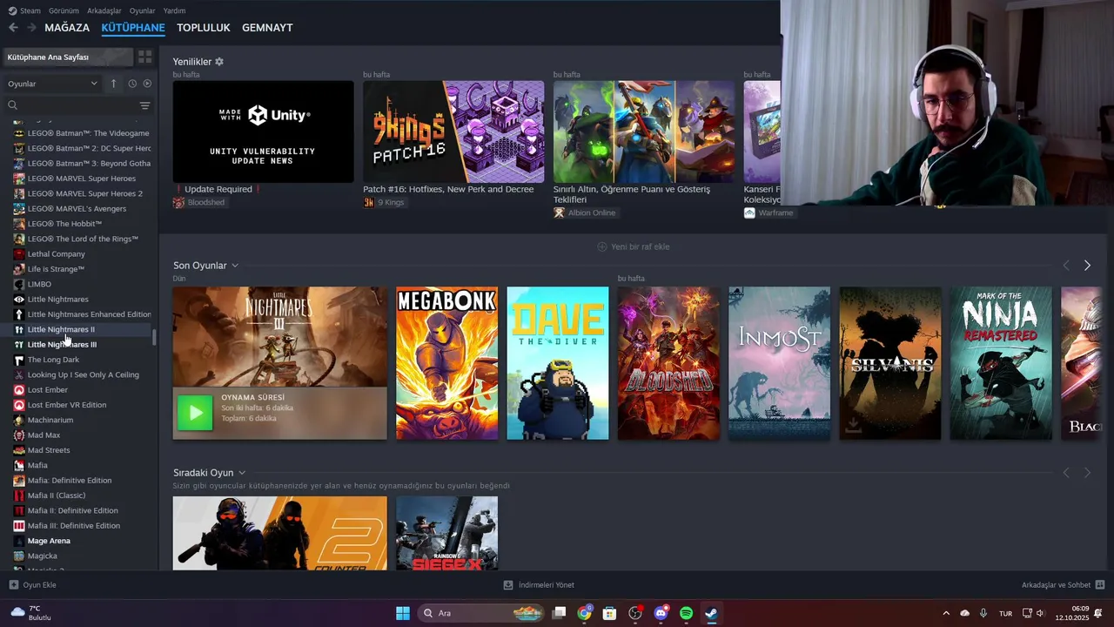
Task: Select Little Nightmares III in the list
Action: (x=62, y=345)
